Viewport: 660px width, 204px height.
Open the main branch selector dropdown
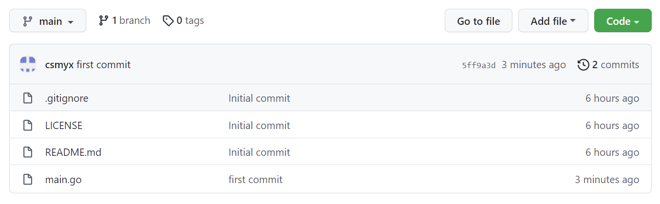pyautogui.click(x=48, y=21)
